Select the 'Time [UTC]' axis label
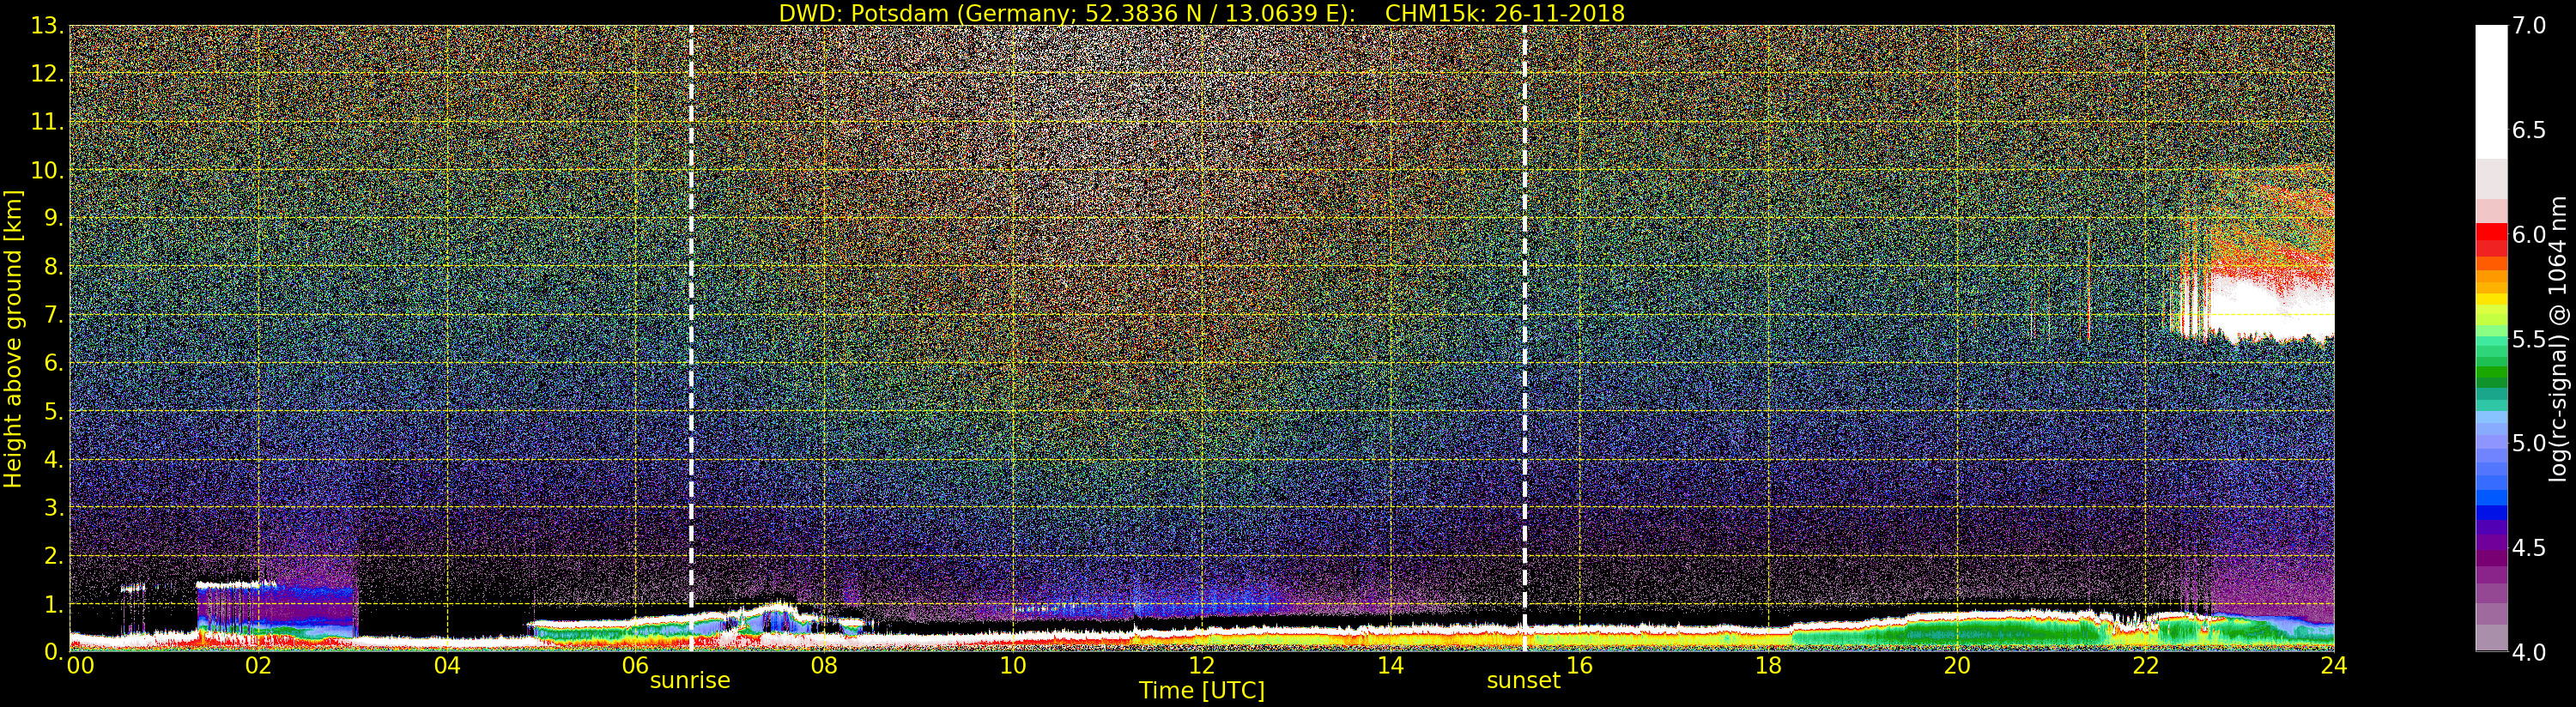Viewport: 2576px width, 707px height. tap(1201, 690)
